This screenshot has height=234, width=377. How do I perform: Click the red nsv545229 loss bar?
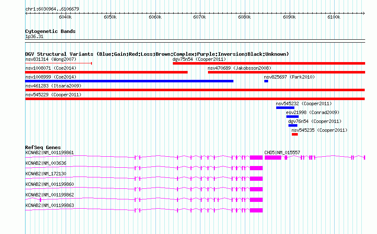[x=195, y=99]
